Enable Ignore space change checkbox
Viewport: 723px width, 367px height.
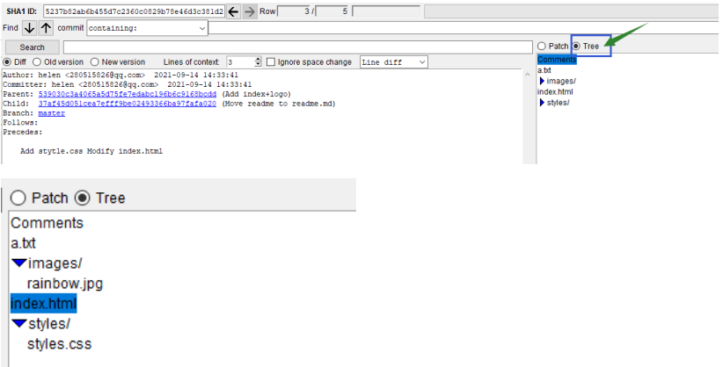click(x=271, y=62)
